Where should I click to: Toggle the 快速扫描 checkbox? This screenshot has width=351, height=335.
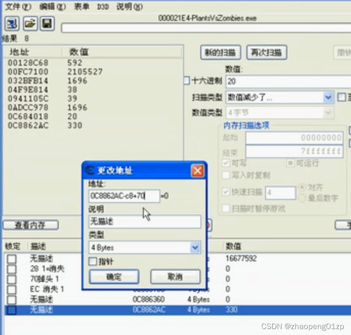[226, 192]
